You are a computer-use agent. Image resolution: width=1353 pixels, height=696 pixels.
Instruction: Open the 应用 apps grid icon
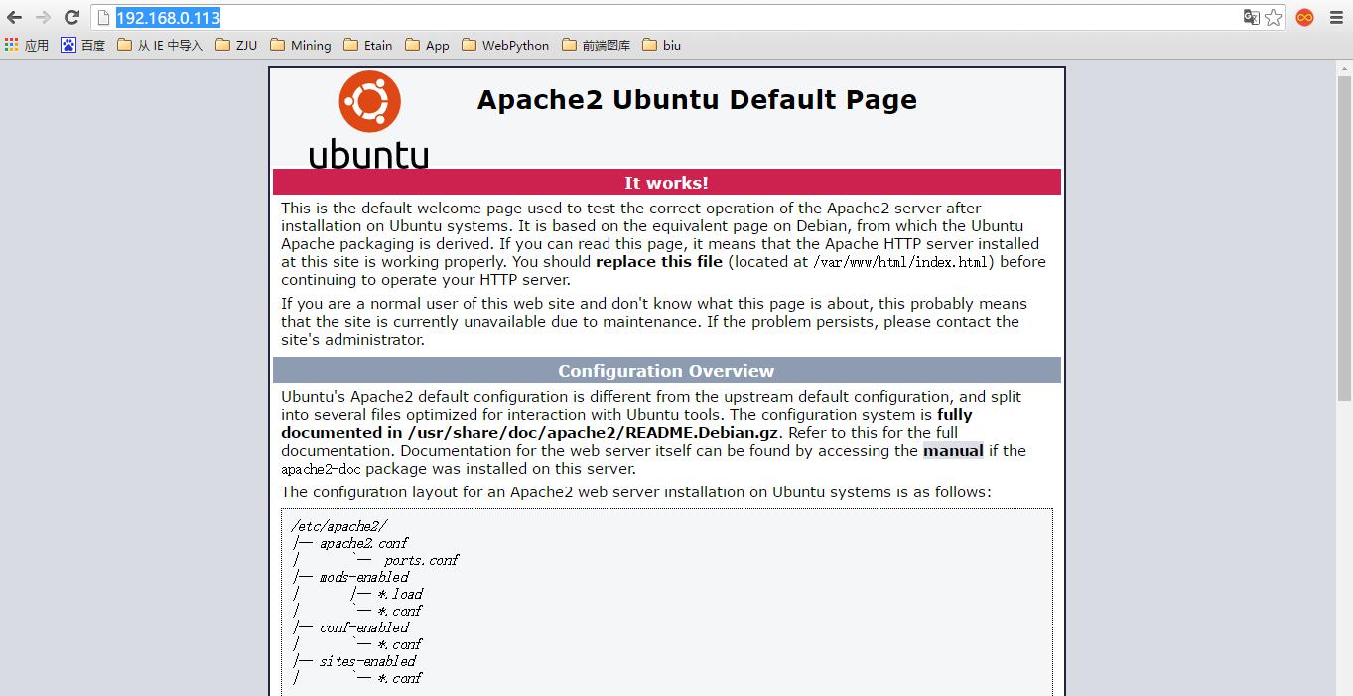click(x=14, y=44)
